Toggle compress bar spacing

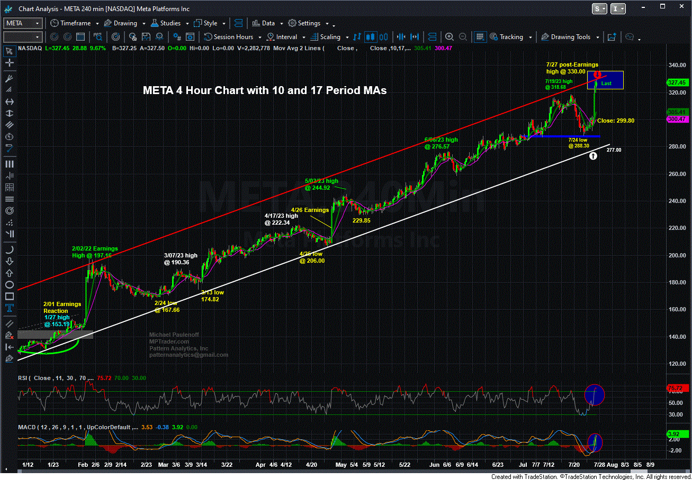point(401,37)
